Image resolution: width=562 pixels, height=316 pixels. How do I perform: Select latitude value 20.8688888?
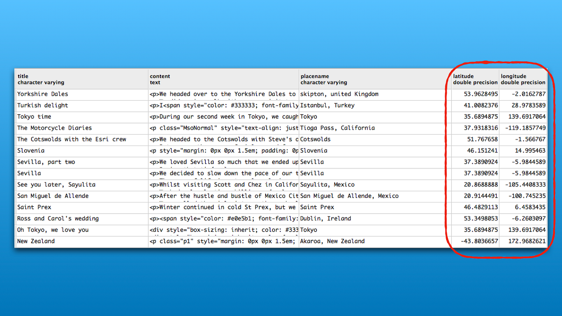click(475, 185)
